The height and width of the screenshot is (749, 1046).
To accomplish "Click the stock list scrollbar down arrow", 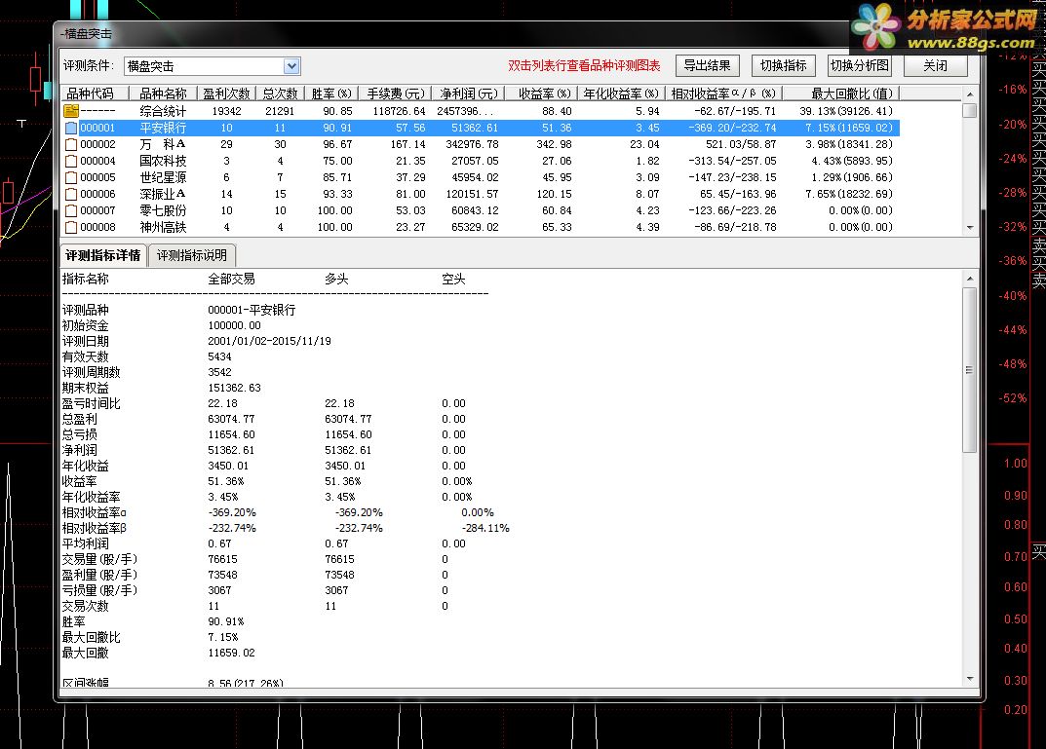I will click(970, 228).
